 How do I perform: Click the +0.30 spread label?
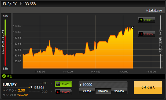click(44, 83)
